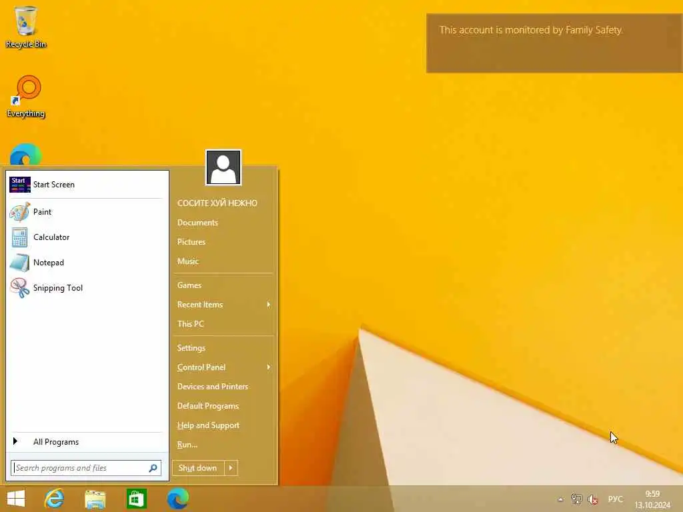Open Documents from the Start menu
Screen dimensions: 683x512
pos(197,223)
